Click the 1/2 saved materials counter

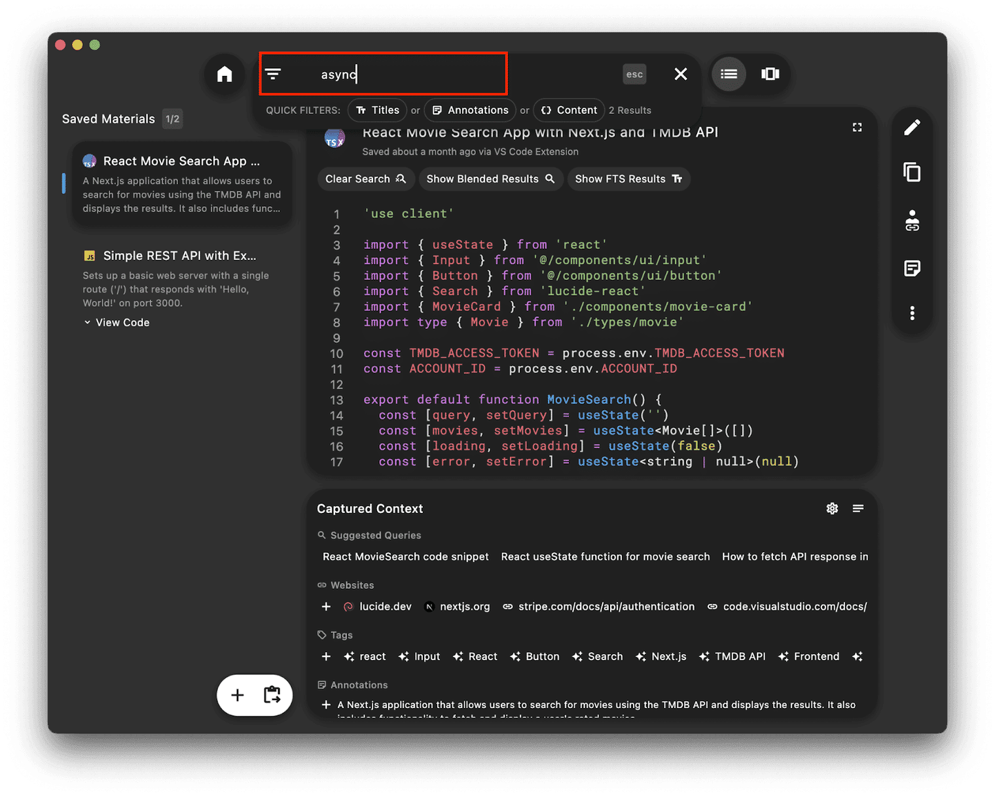pyautogui.click(x=172, y=119)
